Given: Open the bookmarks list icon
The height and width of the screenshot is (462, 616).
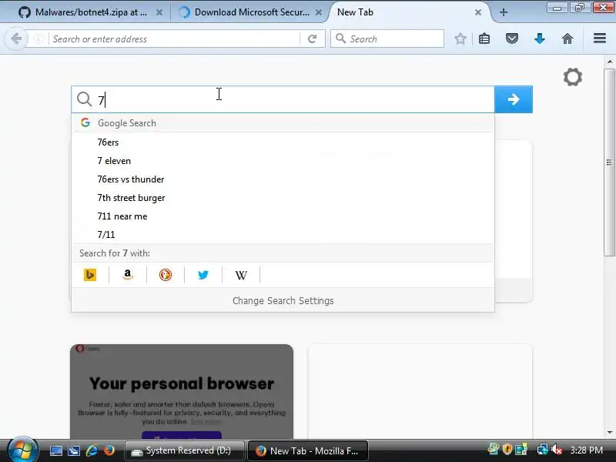Looking at the screenshot, I should pyautogui.click(x=484, y=38).
